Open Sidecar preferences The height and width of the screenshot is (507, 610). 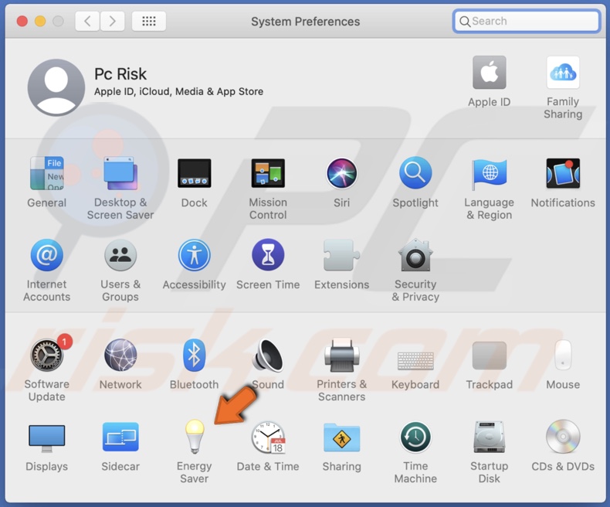click(120, 439)
